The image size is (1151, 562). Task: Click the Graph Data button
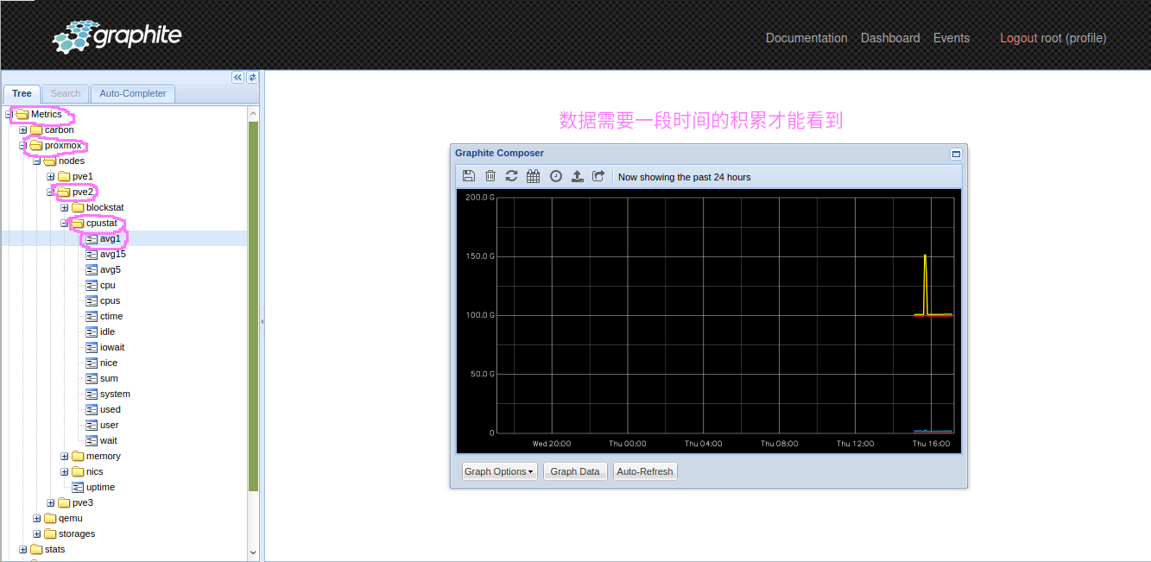pyautogui.click(x=575, y=471)
